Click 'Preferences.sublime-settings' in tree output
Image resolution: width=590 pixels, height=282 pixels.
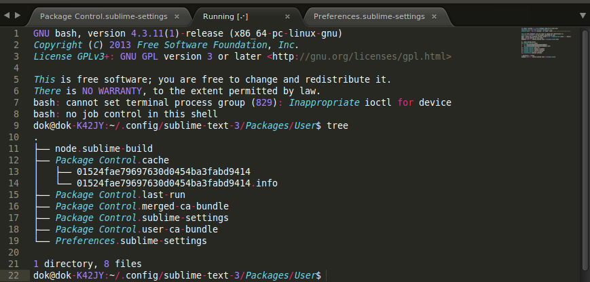(131, 241)
